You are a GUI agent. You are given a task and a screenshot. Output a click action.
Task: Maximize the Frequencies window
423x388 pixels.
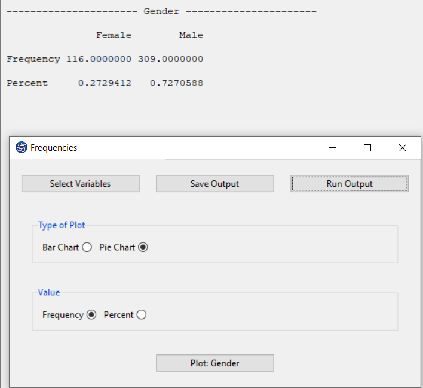point(367,148)
